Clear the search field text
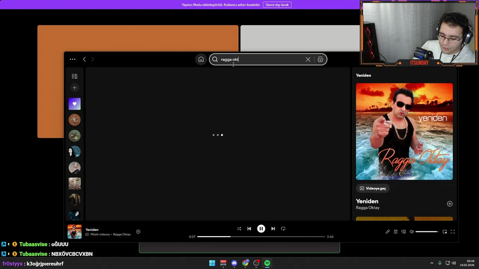Image resolution: width=479 pixels, height=269 pixels. pos(308,59)
